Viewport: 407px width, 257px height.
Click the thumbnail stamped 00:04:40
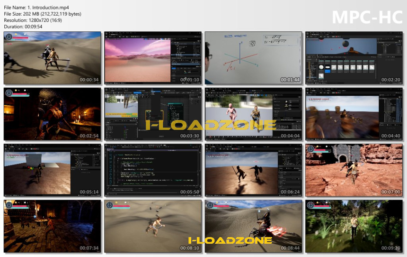[x=354, y=114]
